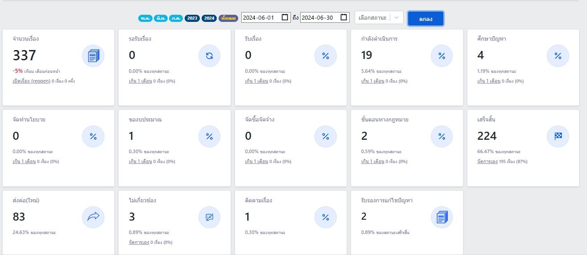Select the ทั้งหมด (all) filter pill
Viewport: 587px width, 255px height.
pos(228,18)
